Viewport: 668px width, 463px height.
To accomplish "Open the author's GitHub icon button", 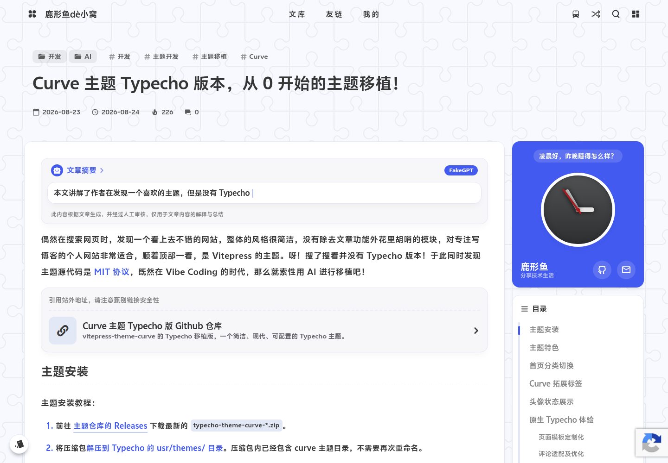I will [602, 269].
